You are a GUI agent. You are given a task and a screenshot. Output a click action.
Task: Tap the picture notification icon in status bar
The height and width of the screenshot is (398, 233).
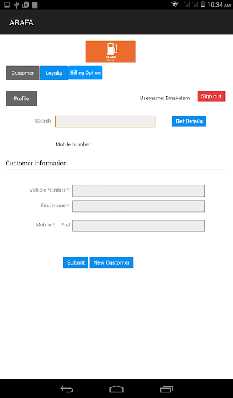pyautogui.click(x=7, y=5)
